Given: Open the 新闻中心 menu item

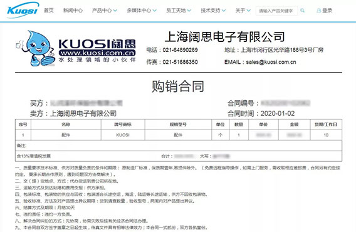Looking at the screenshot, I should 73,11.
